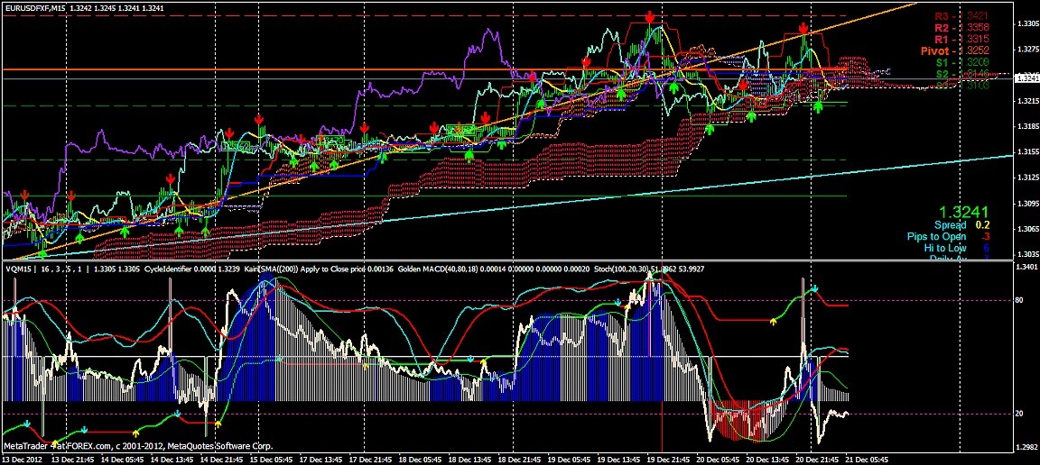
Task: Click the Pips to Open value
Action: pyautogui.click(x=986, y=236)
